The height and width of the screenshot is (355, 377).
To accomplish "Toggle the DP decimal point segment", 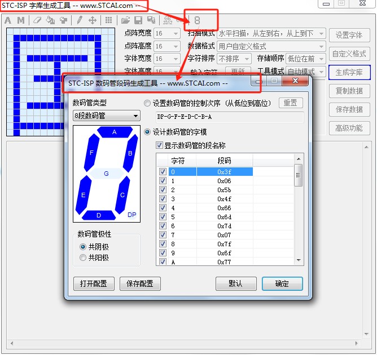I will pyautogui.click(x=131, y=215).
